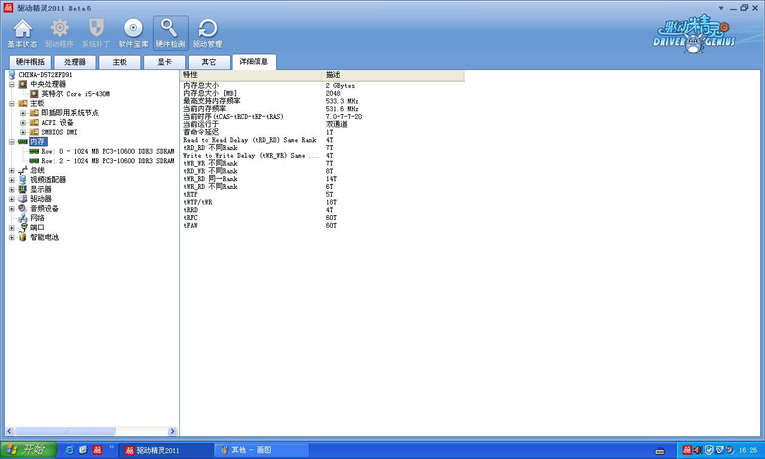Click the 总线 bus icon
765x459 pixels.
click(23, 170)
